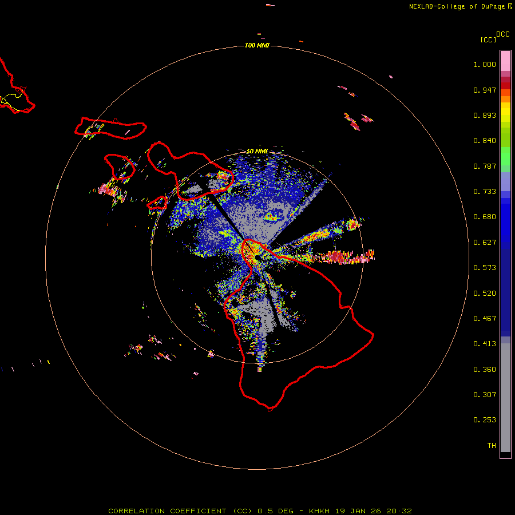The image size is (515, 515).
Task: Click the 100 NMI range ring label
Action: tap(257, 45)
